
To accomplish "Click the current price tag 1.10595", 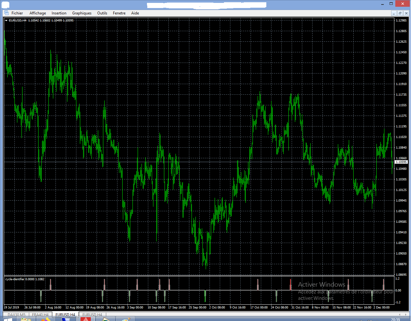I will point(401,162).
